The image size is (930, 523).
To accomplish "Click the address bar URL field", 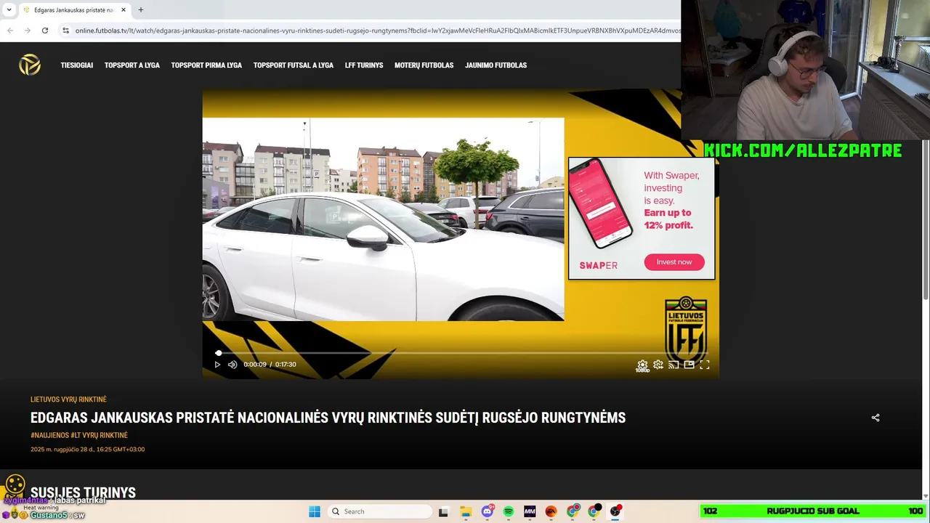I will [378, 31].
